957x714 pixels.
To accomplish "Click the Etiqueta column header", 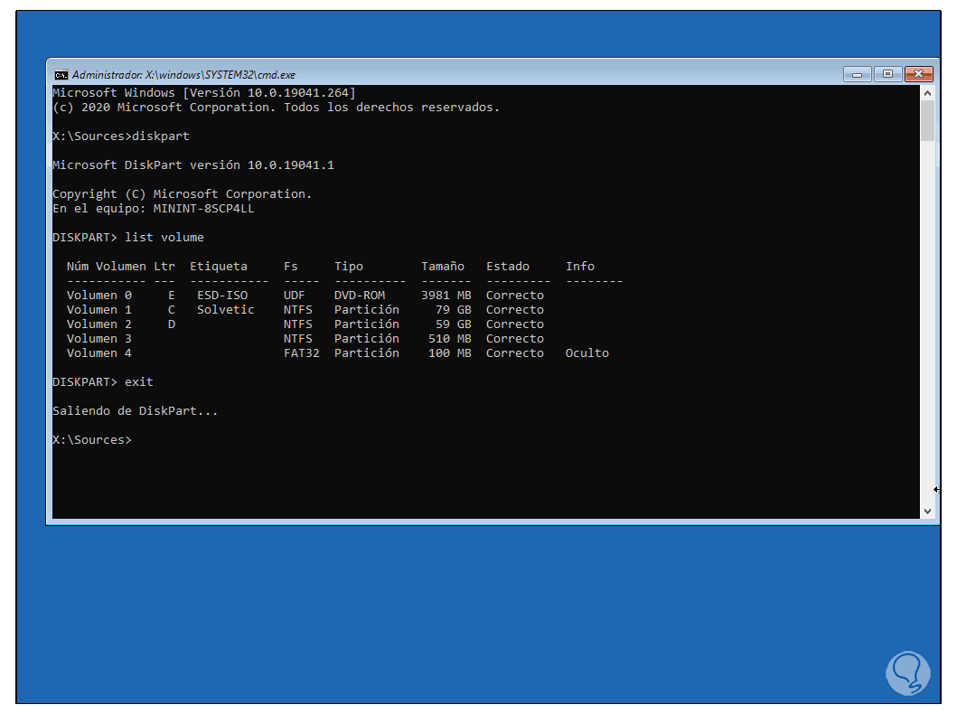I will point(219,267).
